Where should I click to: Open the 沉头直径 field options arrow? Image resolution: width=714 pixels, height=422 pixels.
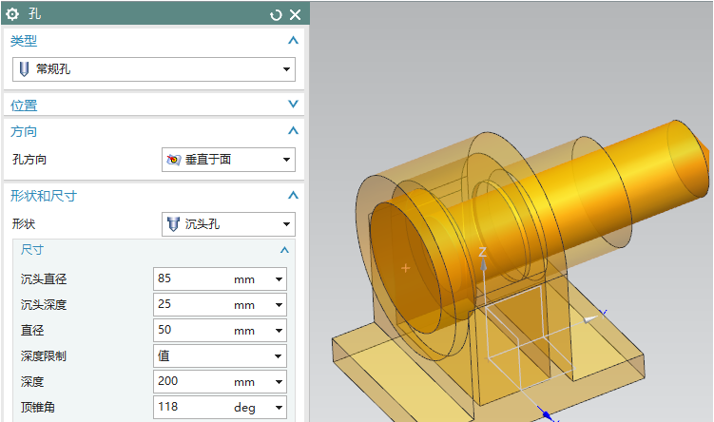pyautogui.click(x=280, y=279)
